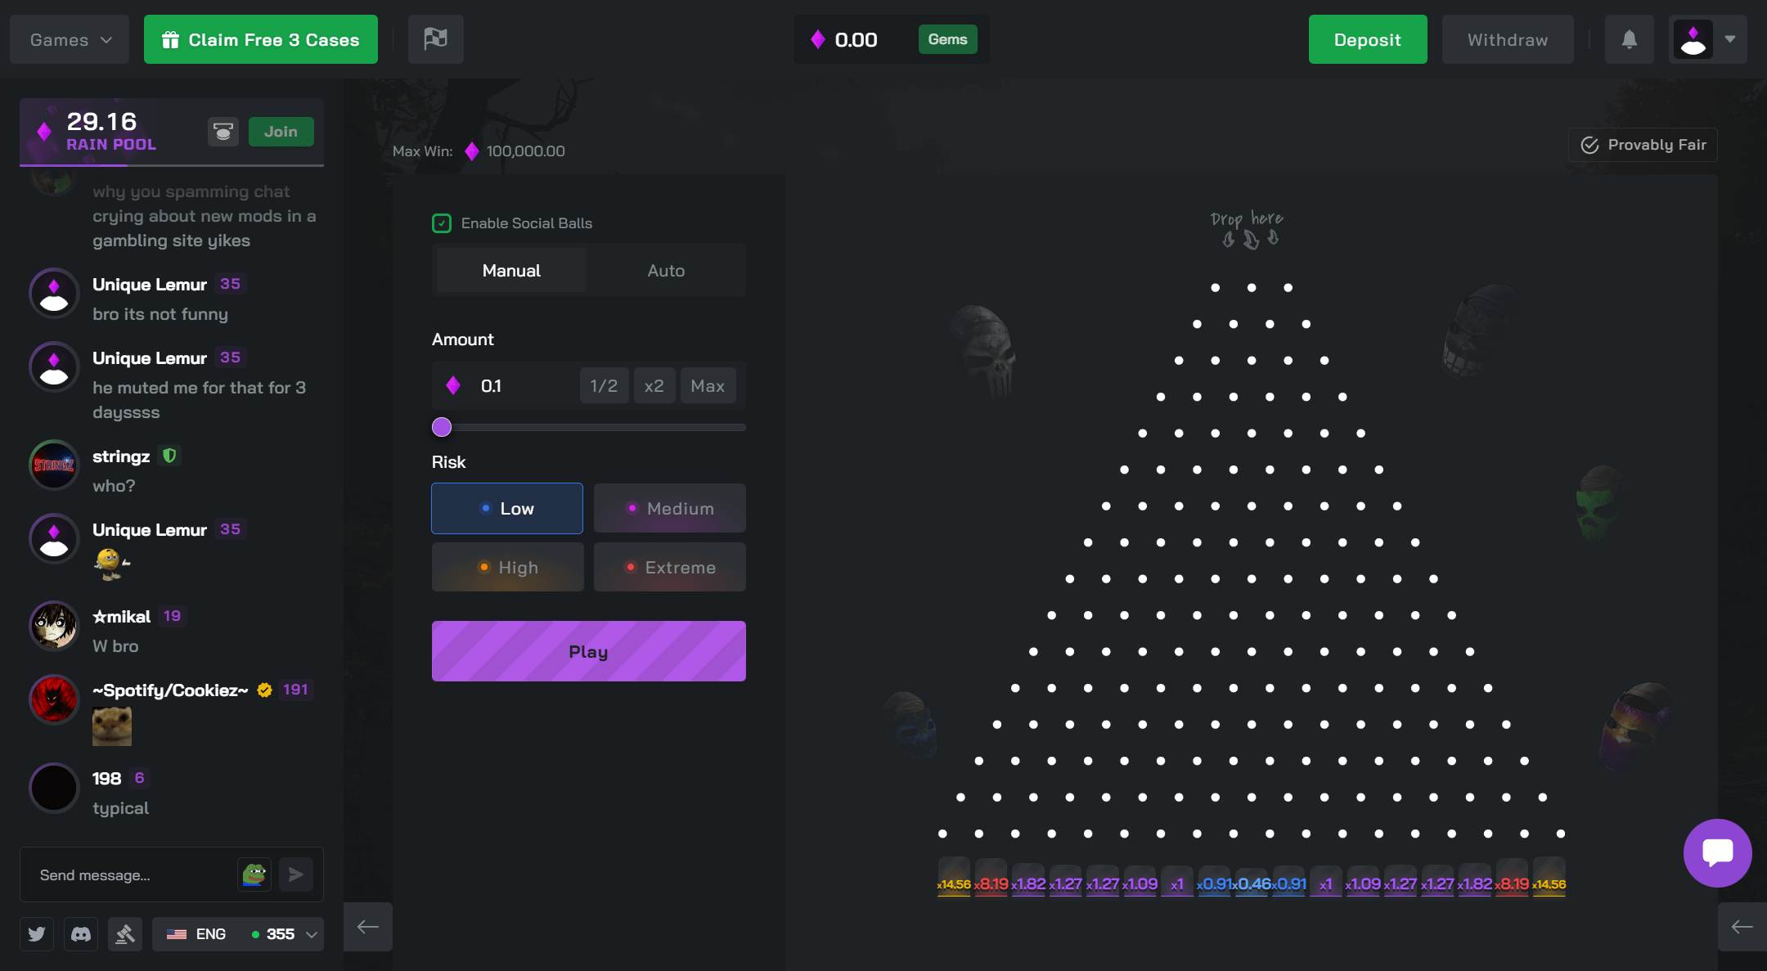
Task: Open the Discord link icon
Action: click(x=81, y=934)
